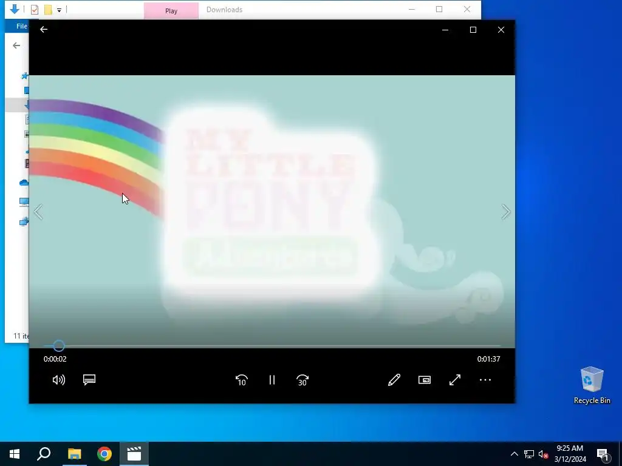Click the elapsed time 0:00:02
This screenshot has height=466, width=622.
tap(55, 359)
